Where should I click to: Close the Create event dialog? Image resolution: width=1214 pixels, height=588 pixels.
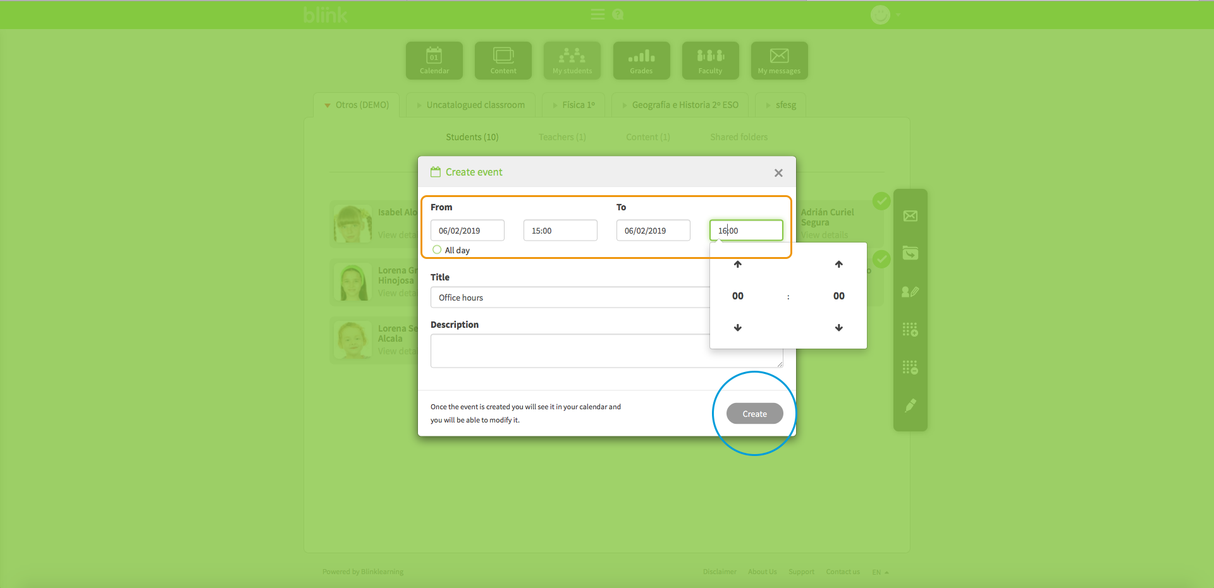tap(778, 173)
